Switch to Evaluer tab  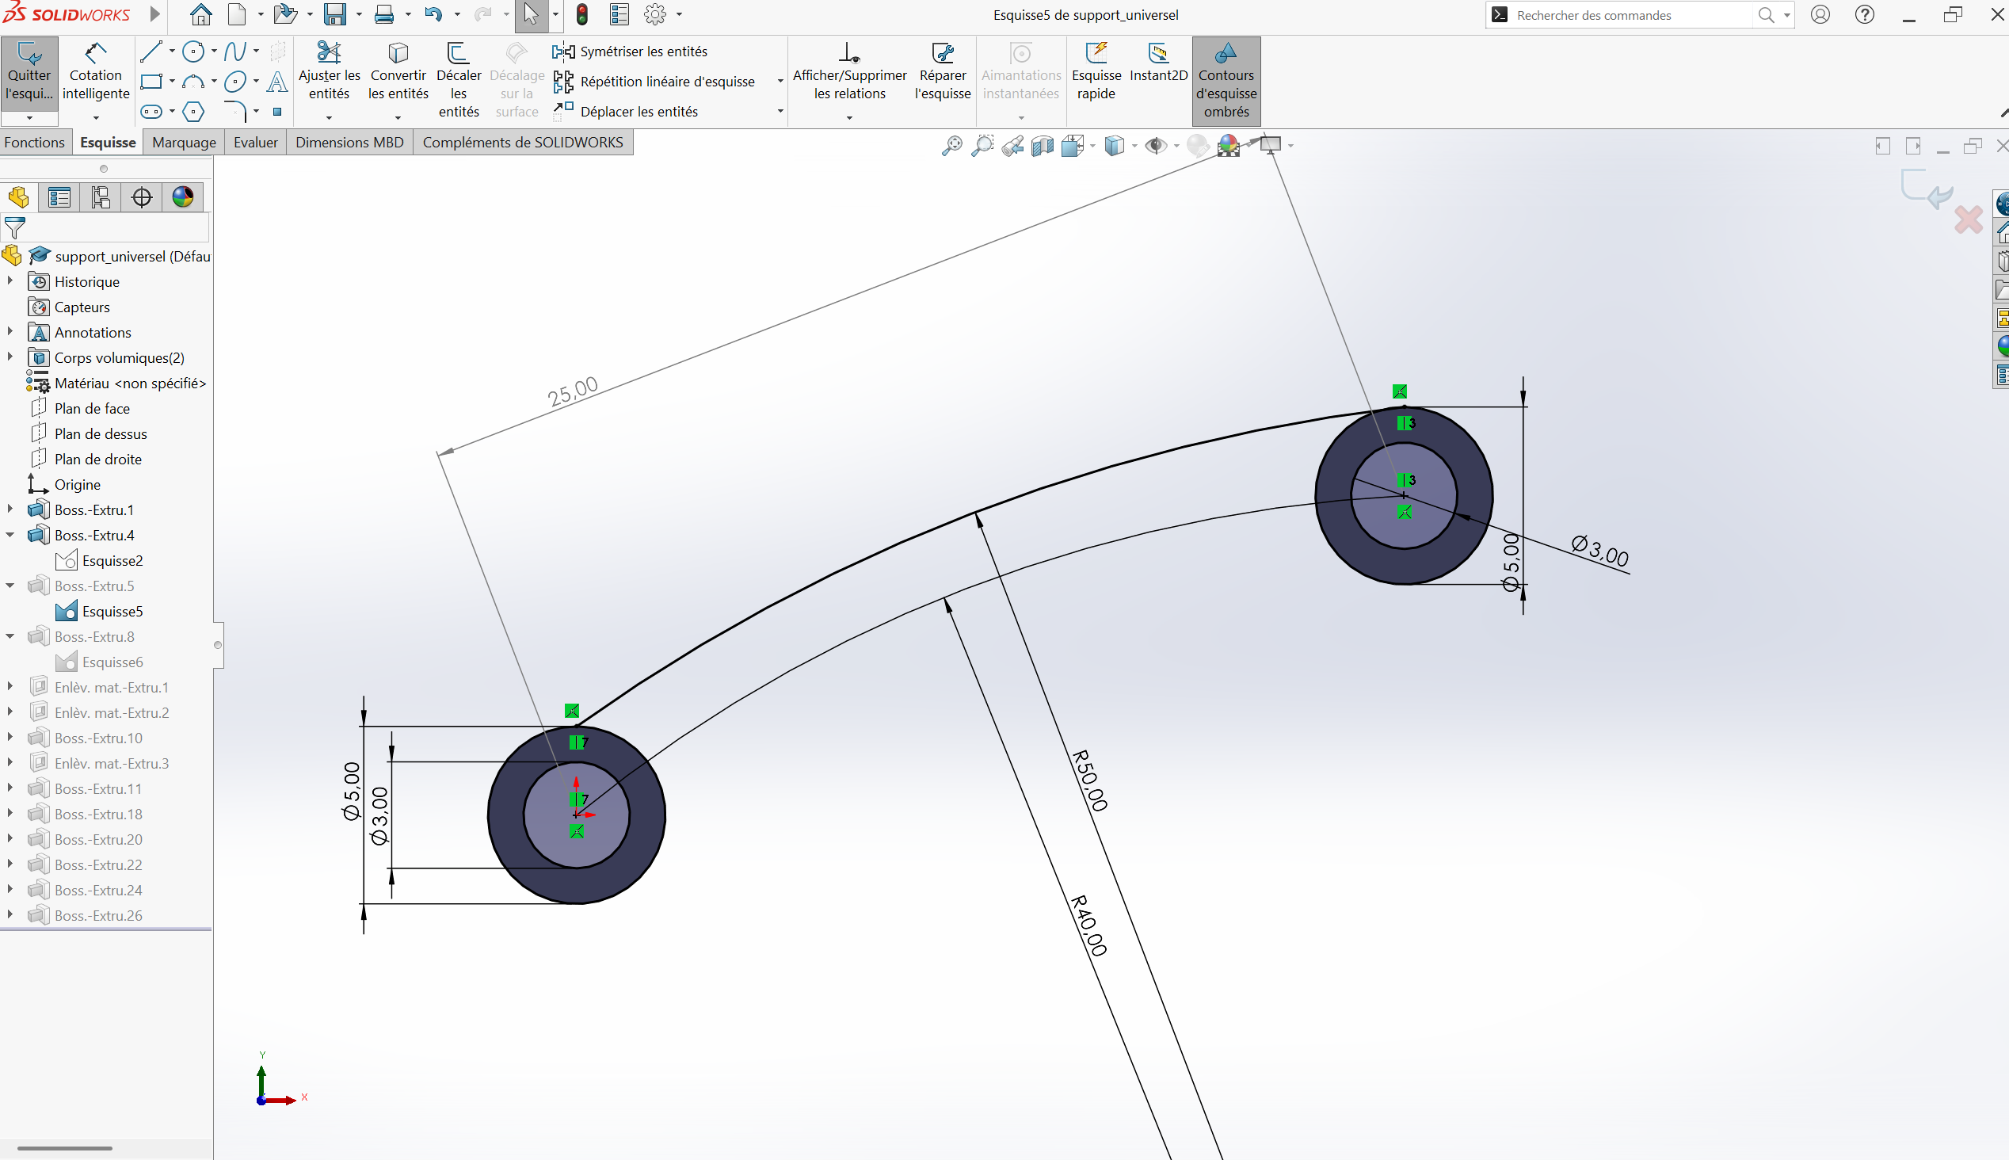[256, 142]
